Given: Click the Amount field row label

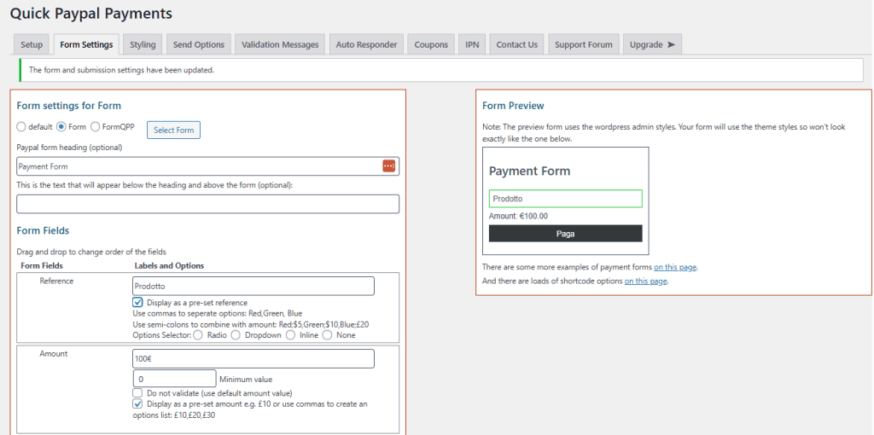Looking at the screenshot, I should [x=54, y=354].
